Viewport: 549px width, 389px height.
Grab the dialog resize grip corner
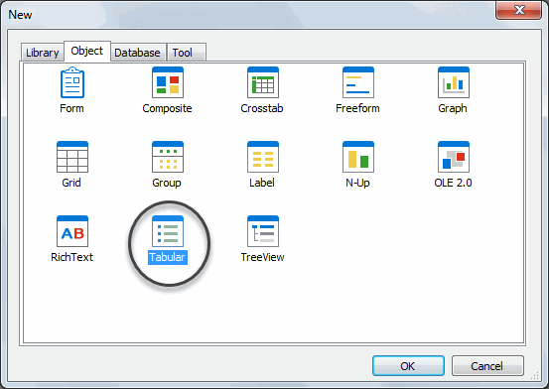(x=535, y=375)
